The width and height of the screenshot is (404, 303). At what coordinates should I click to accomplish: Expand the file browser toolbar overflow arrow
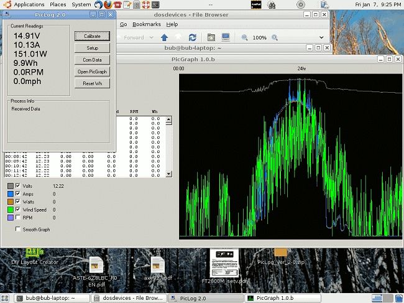321,37
